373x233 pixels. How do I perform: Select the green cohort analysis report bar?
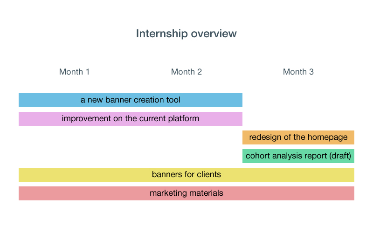[x=298, y=156]
